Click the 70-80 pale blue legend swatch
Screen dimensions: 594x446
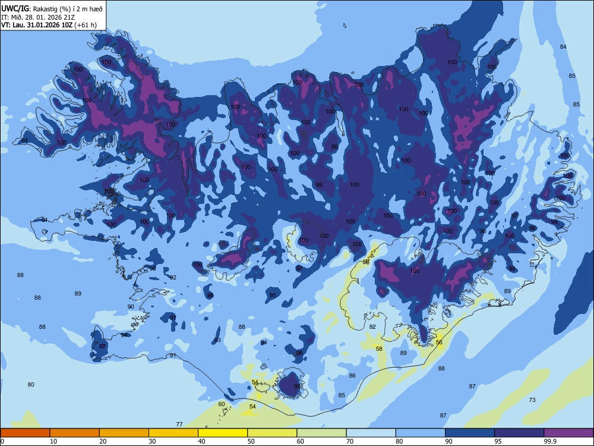tap(371, 433)
